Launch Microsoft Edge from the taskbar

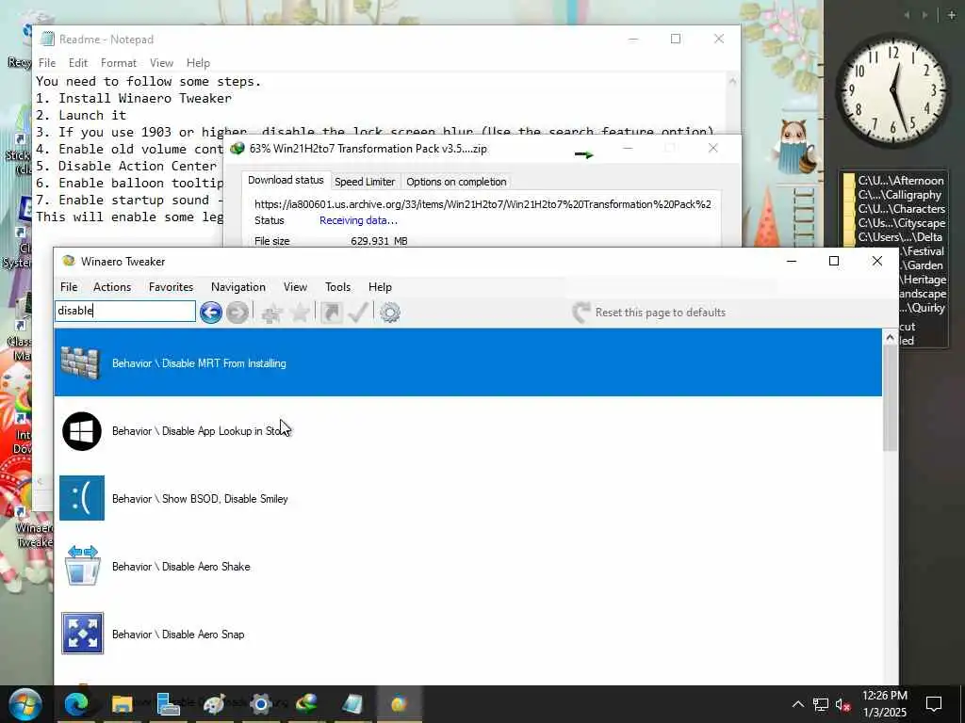click(x=75, y=704)
